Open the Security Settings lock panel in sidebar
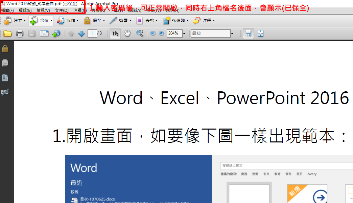Viewport: 353px width, 203px height. click(5, 48)
